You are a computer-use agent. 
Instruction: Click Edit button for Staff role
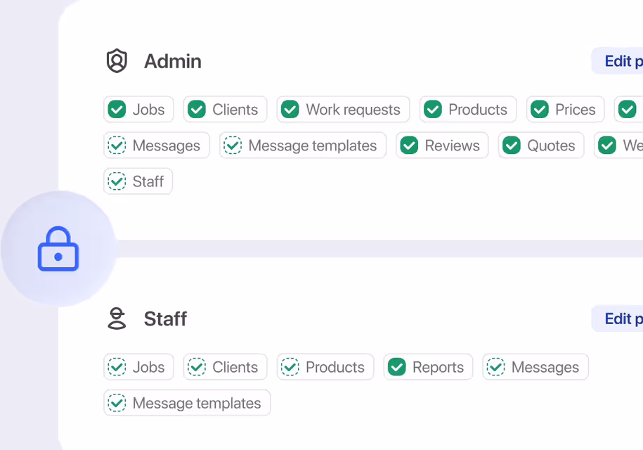617,319
